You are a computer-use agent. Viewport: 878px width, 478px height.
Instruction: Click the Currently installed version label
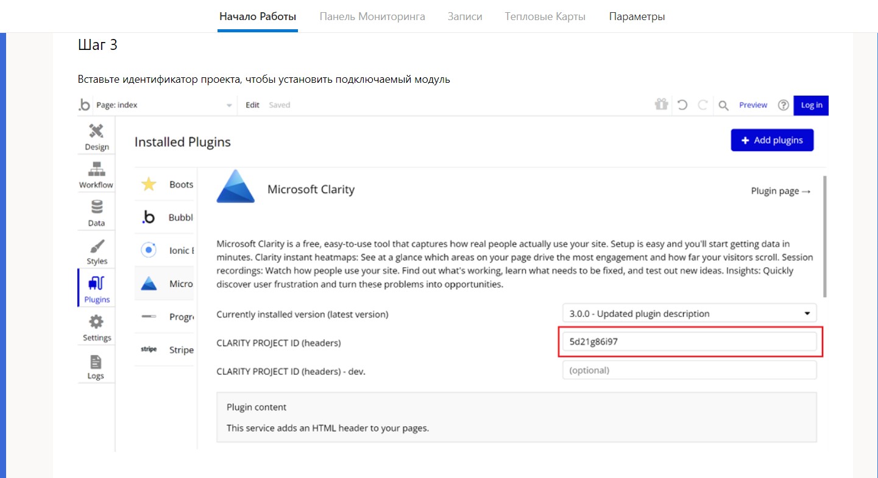302,314
